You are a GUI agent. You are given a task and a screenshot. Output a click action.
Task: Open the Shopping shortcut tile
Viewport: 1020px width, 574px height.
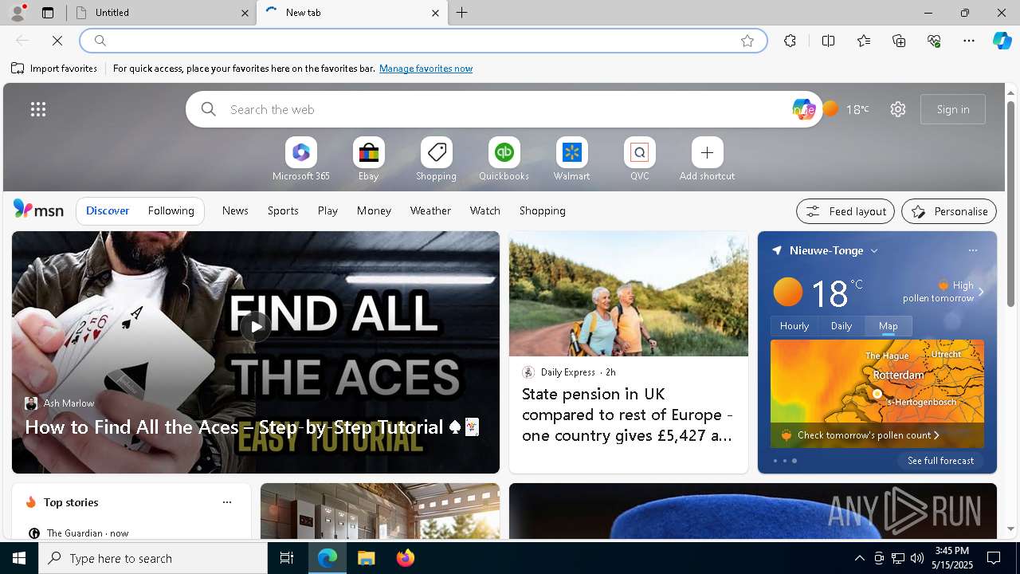(436, 159)
